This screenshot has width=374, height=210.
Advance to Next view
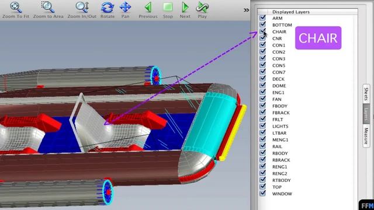[185, 10]
